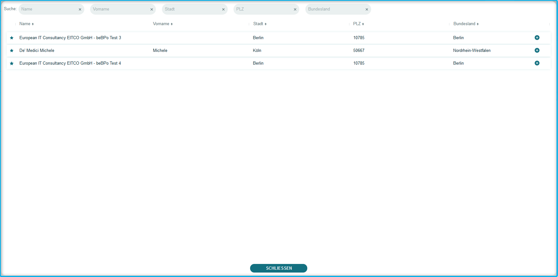Screen dimensions: 558x277
Task: Click the star icon for beBPo Test 4
Action: click(x=12, y=63)
